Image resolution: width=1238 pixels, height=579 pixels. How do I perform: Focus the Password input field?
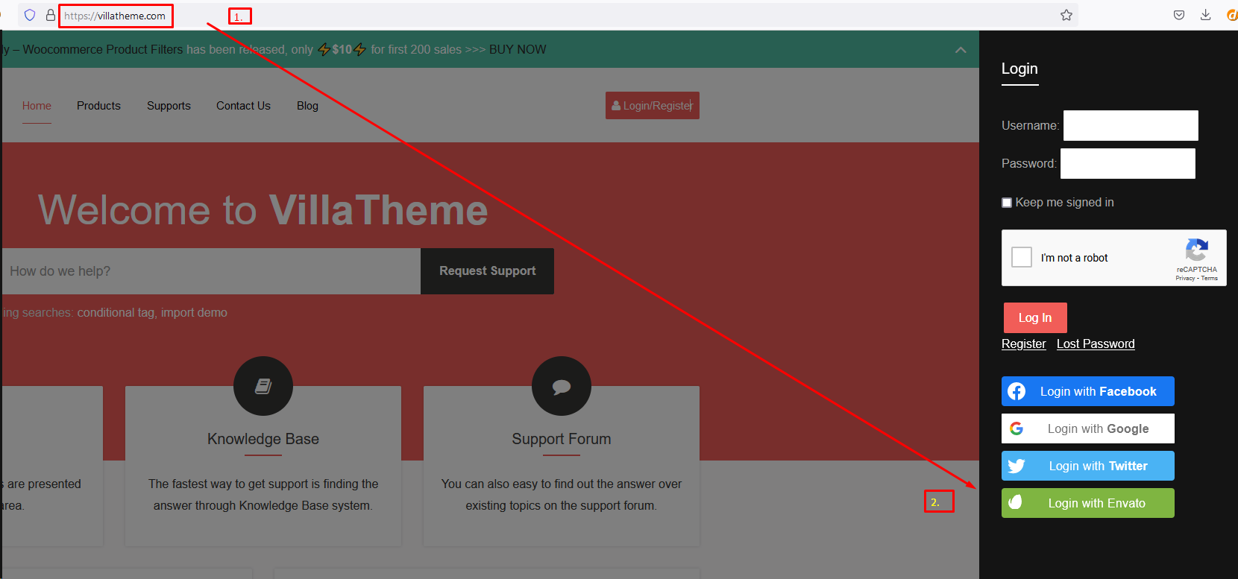1128,163
